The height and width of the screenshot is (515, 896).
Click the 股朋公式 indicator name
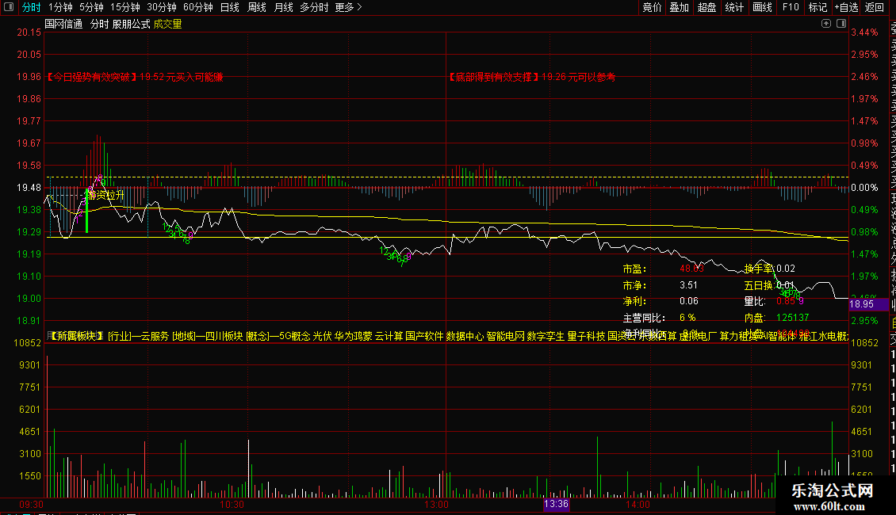(x=131, y=24)
